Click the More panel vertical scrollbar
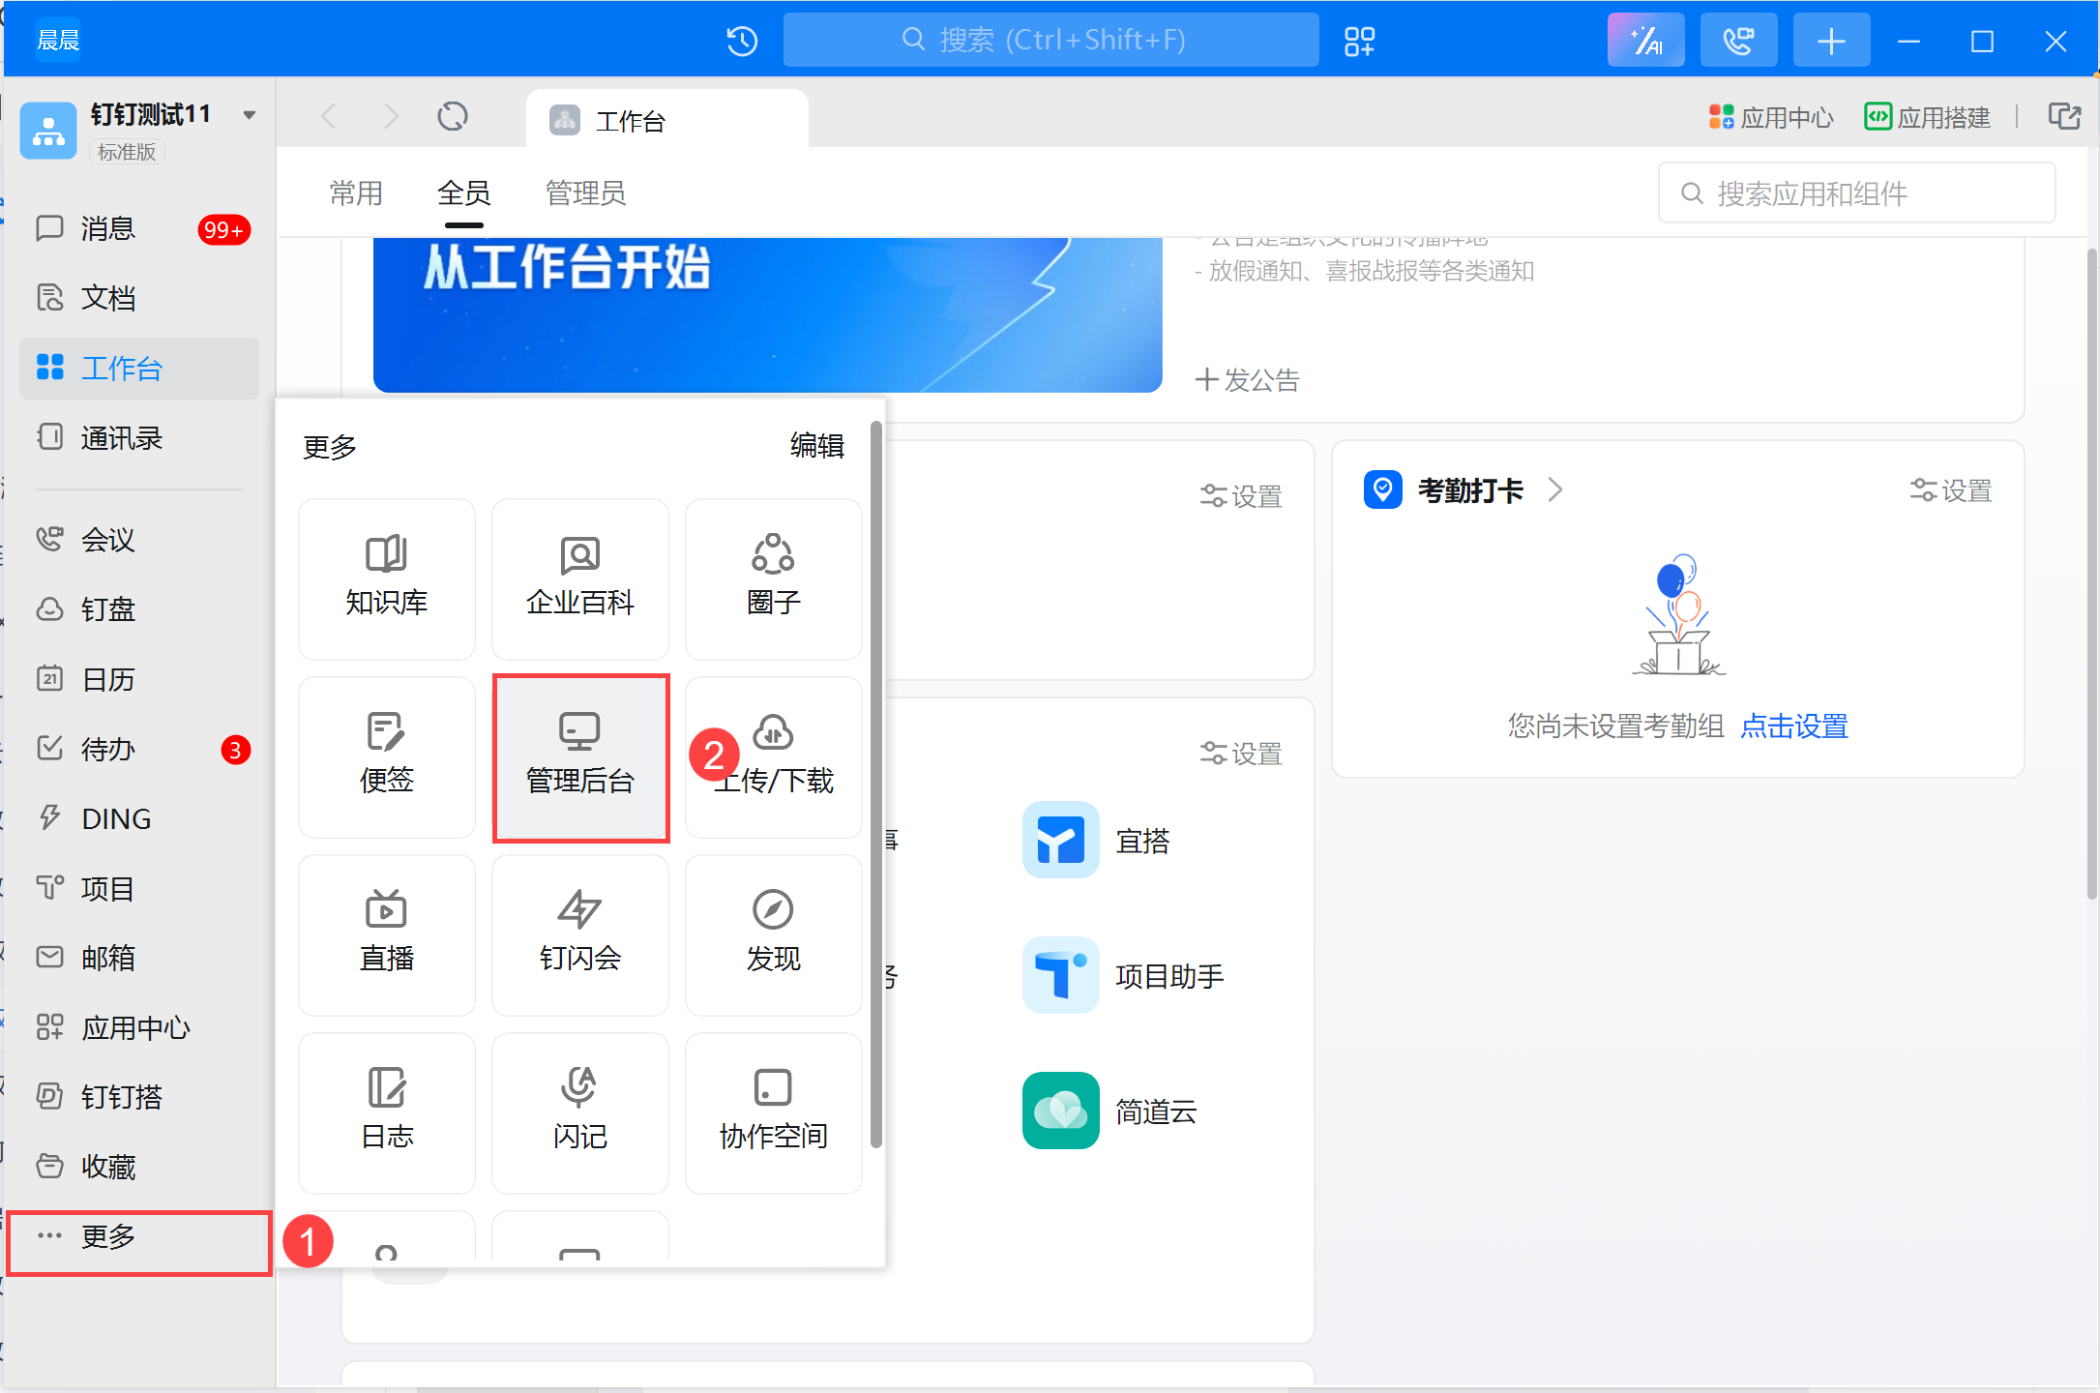Image resolution: width=2100 pixels, height=1393 pixels. point(875,784)
